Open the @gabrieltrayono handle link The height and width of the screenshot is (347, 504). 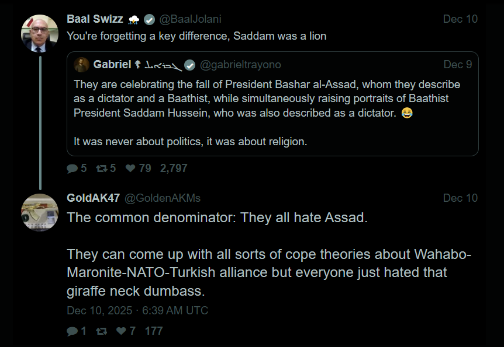click(x=240, y=65)
